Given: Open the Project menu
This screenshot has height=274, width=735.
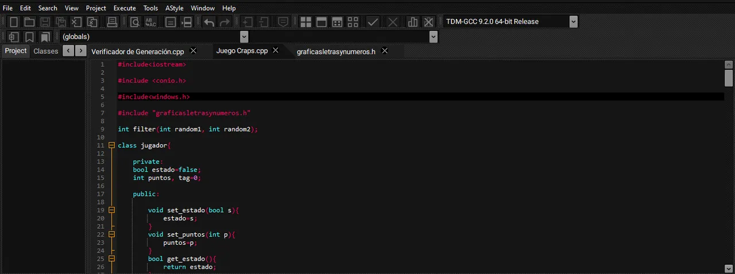Looking at the screenshot, I should pyautogui.click(x=96, y=8).
